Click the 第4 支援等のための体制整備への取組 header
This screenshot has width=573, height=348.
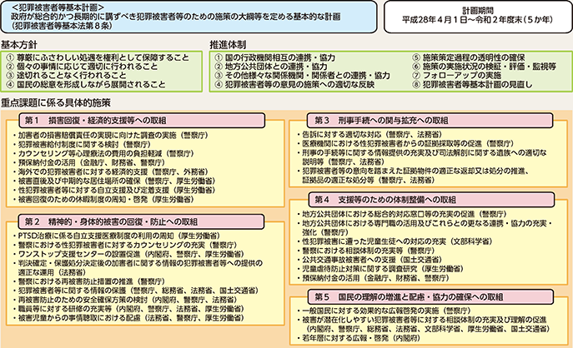(431, 200)
